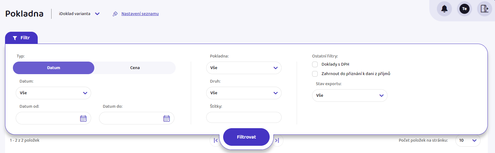The width and height of the screenshot is (495, 153).
Task: Open calendar picker for Datum do
Action: pos(167,118)
